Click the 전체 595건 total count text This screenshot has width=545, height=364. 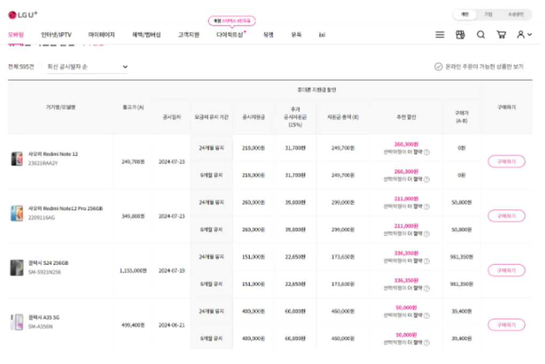click(x=21, y=67)
